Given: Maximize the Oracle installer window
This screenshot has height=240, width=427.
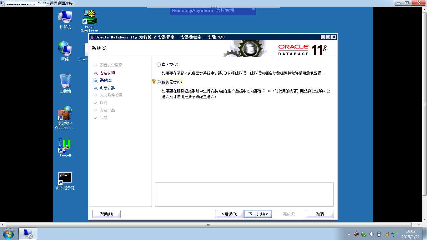Looking at the screenshot, I should click(328, 37).
